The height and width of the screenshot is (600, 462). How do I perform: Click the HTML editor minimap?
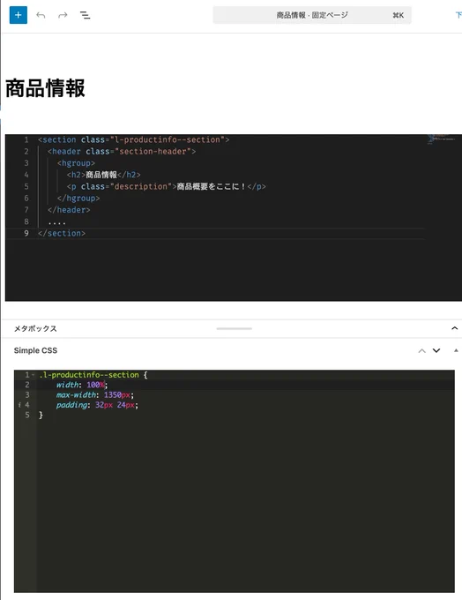(x=442, y=139)
